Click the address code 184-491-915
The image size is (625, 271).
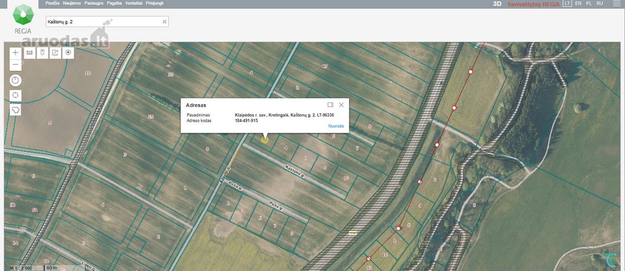246,121
